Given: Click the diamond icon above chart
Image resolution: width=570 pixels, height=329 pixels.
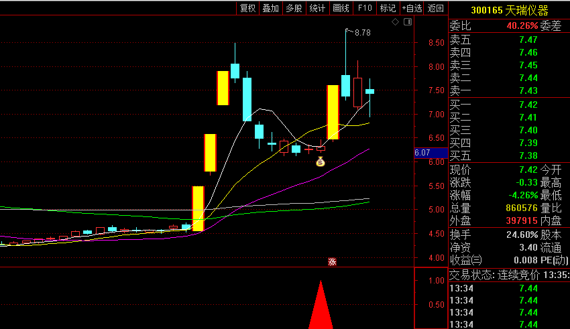Looking at the screenshot, I should pos(395,22).
